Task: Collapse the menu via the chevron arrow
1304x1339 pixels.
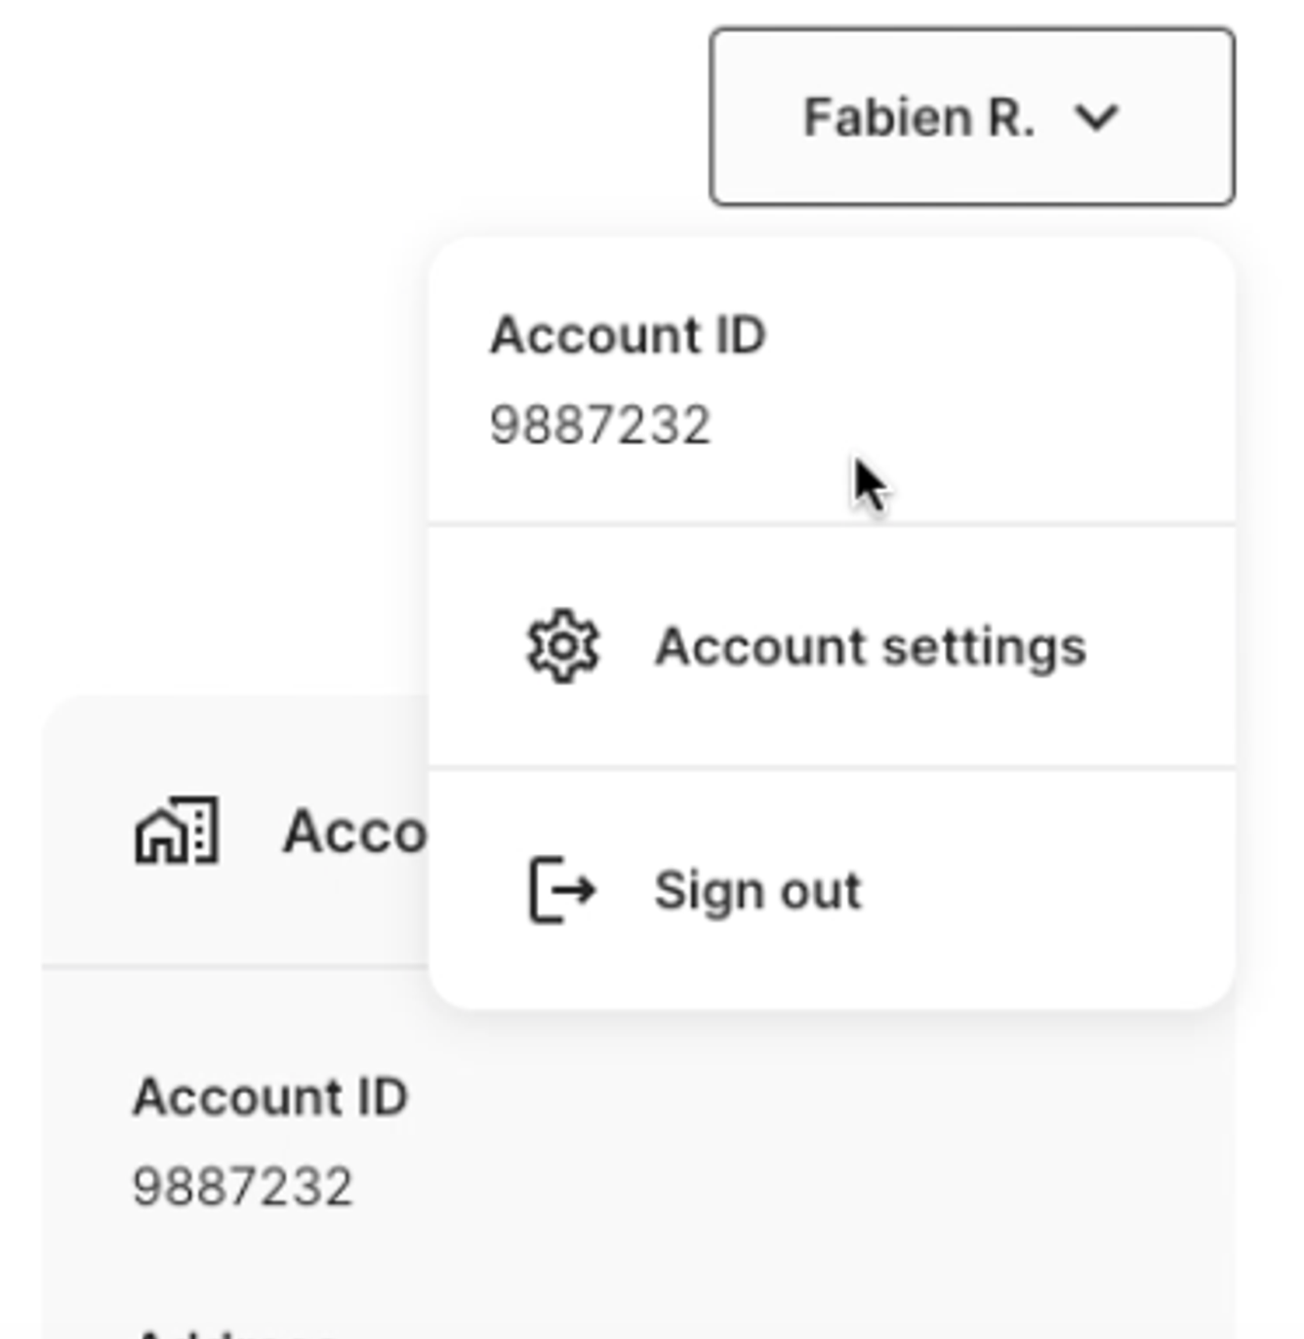Action: coord(1096,118)
